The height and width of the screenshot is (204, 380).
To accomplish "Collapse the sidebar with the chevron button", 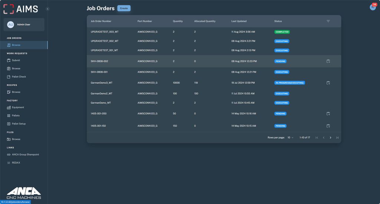I will pyautogui.click(x=47, y=9).
